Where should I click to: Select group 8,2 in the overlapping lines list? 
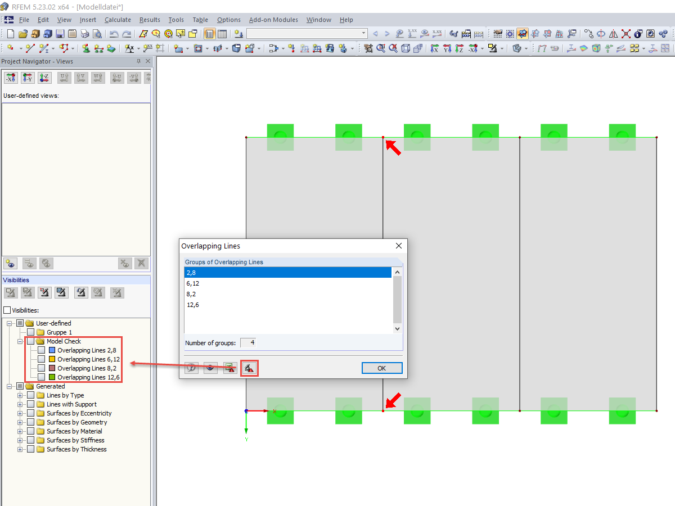tap(225, 294)
